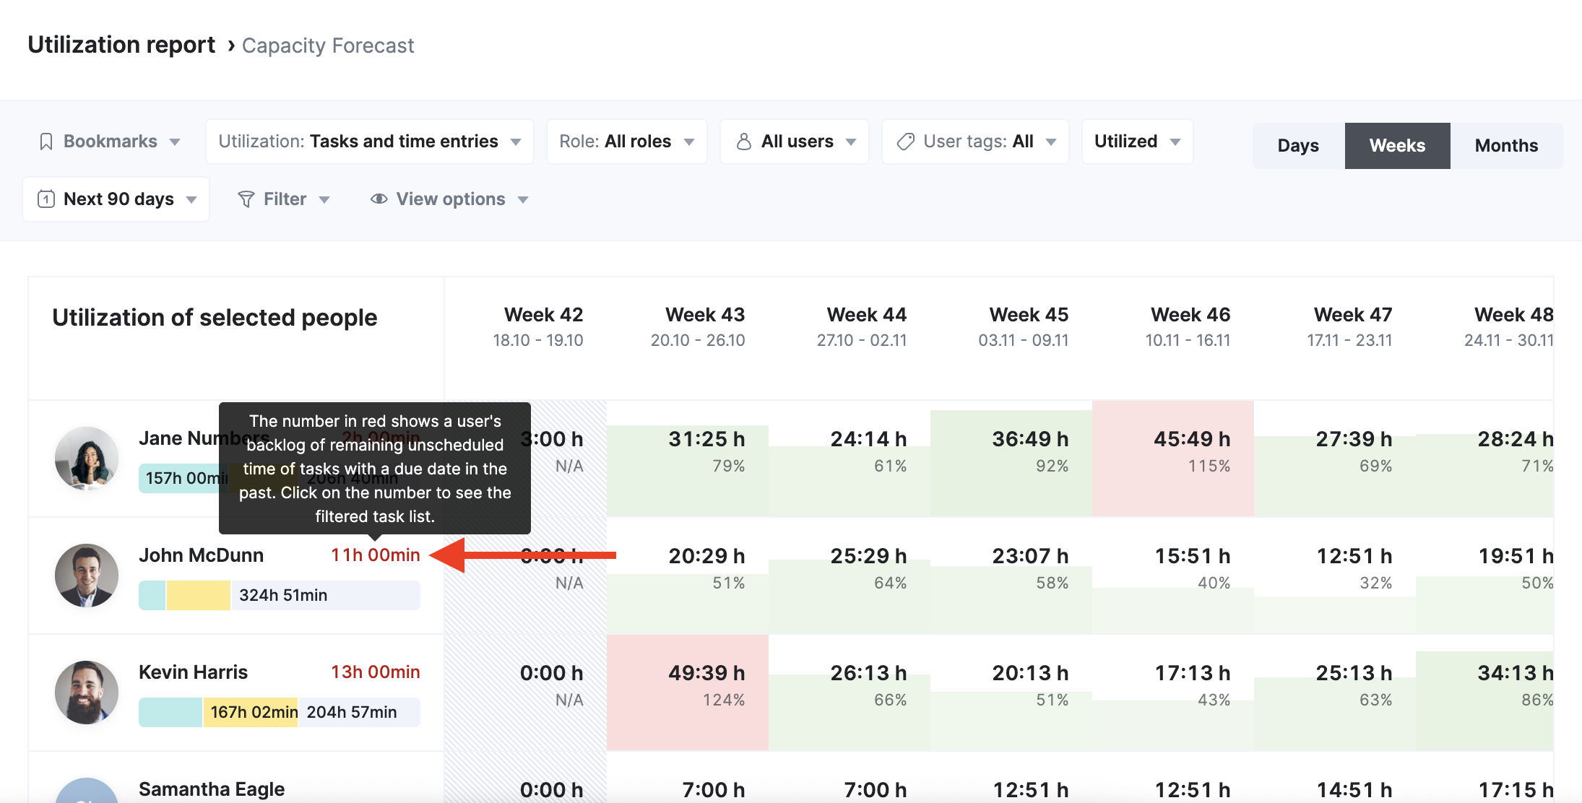
Task: Open the Bookmarks dropdown
Action: tap(108, 142)
